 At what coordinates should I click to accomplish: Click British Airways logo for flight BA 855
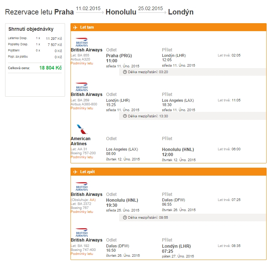point(82,42)
